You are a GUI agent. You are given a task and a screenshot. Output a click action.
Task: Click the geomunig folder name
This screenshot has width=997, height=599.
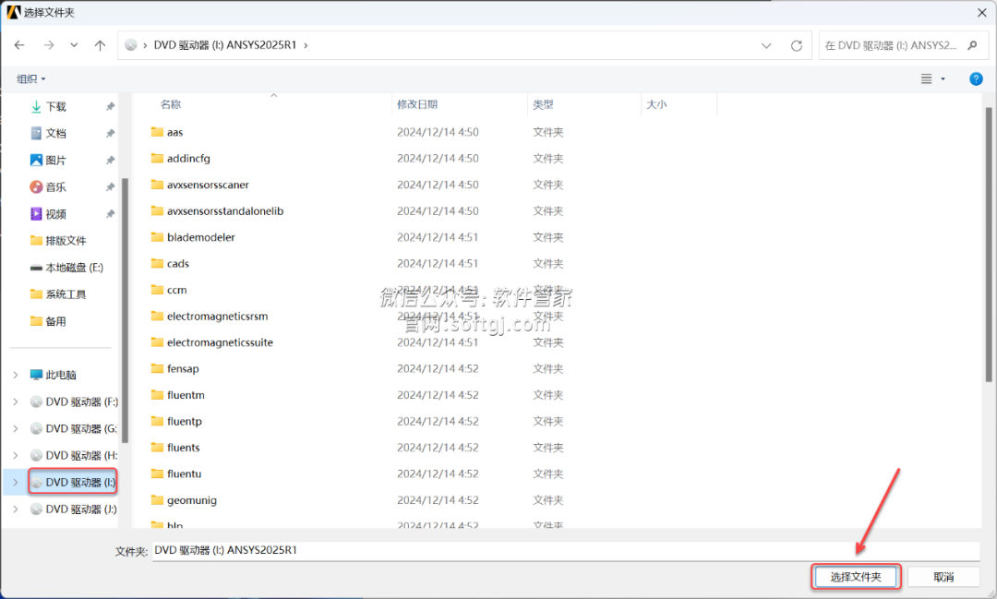click(x=192, y=500)
